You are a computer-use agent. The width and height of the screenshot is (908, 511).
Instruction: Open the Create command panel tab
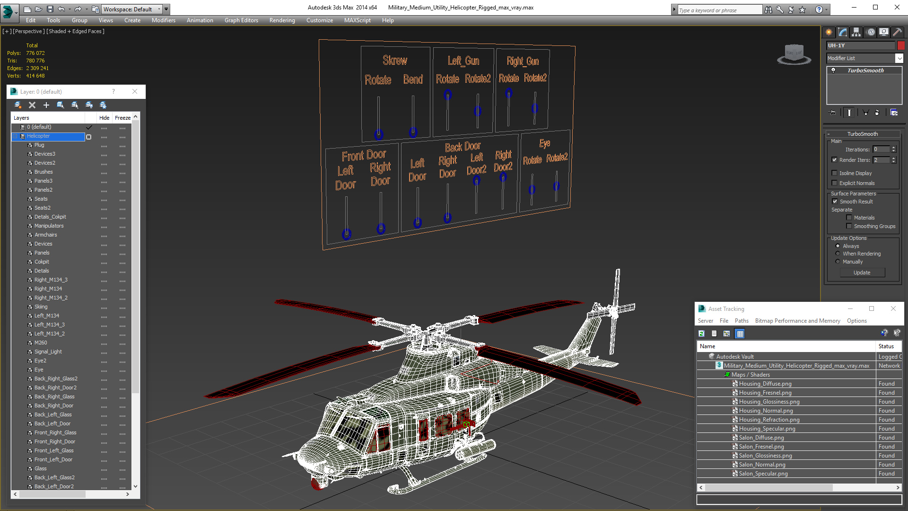pos(829,32)
